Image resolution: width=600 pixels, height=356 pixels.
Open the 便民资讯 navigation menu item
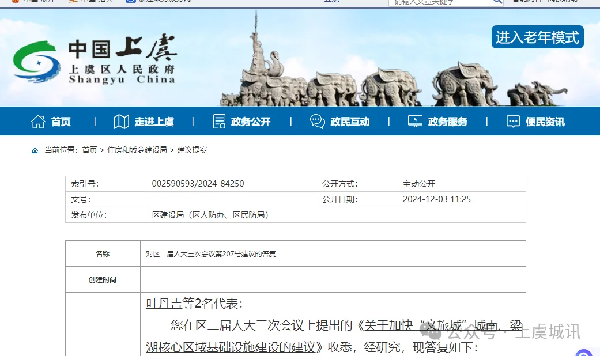[545, 122]
